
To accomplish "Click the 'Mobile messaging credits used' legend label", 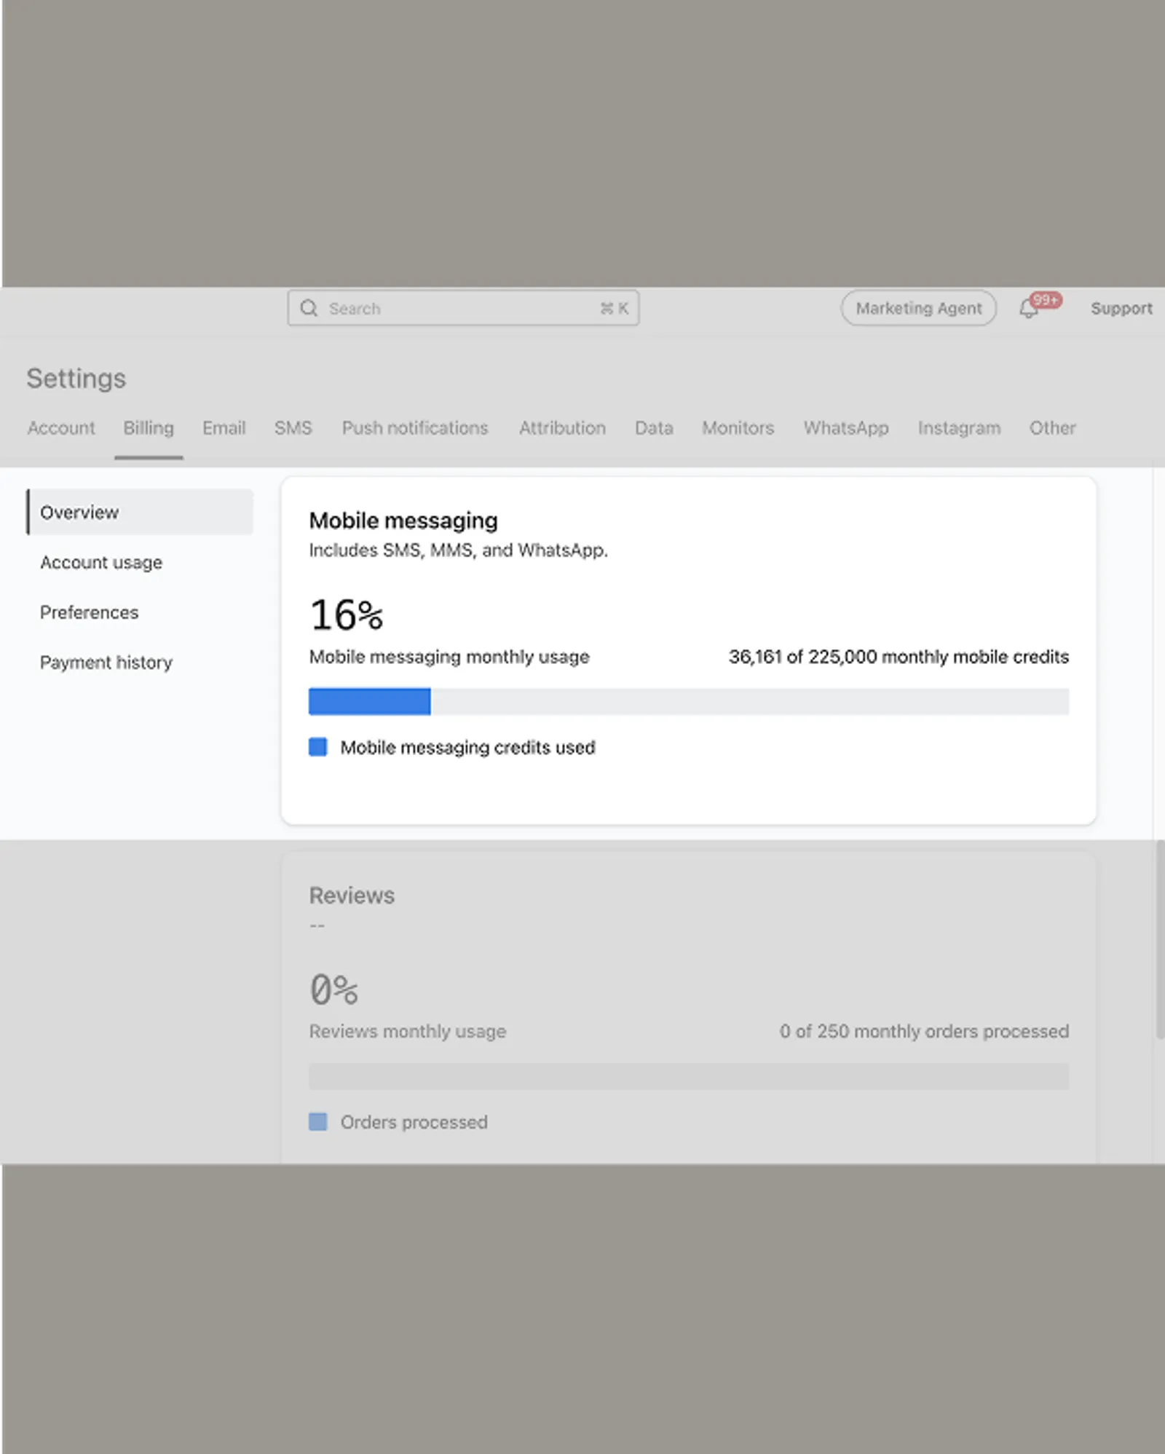I will tap(468, 748).
